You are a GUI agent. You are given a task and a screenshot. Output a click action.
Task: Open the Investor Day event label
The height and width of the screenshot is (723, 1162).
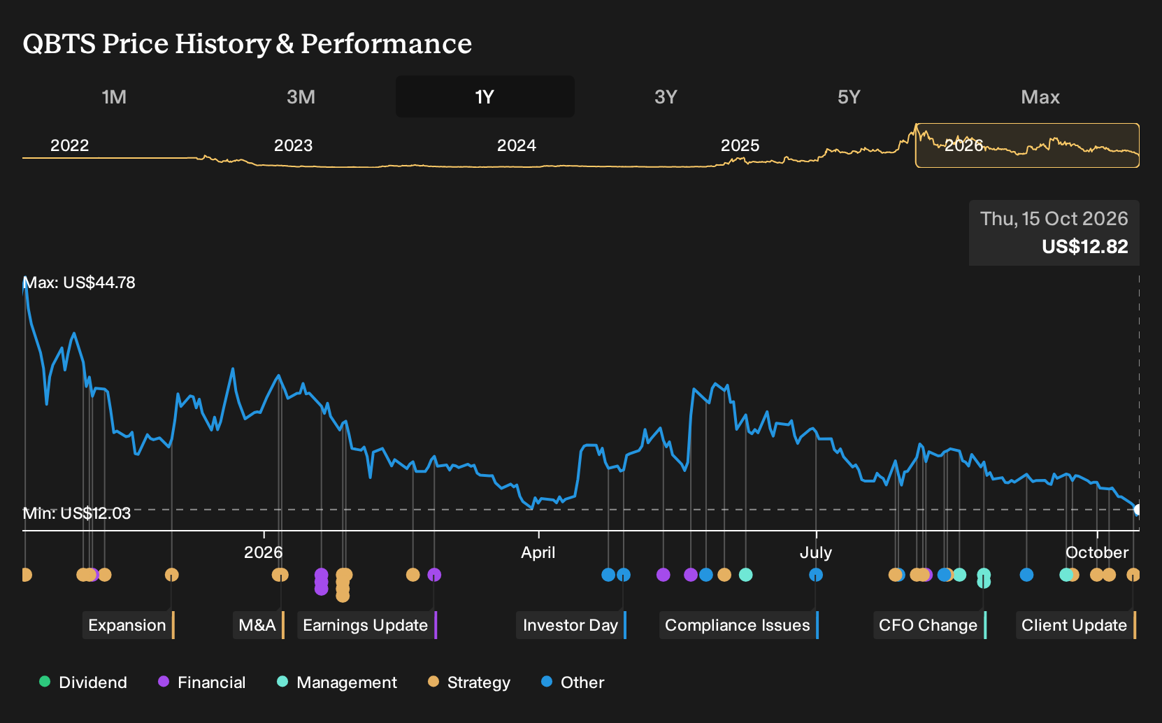pyautogui.click(x=571, y=625)
